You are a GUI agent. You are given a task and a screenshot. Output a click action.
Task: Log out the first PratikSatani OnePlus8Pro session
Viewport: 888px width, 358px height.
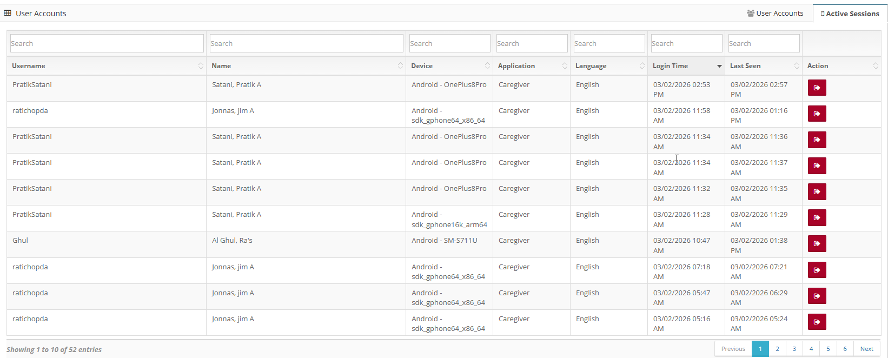[817, 88]
